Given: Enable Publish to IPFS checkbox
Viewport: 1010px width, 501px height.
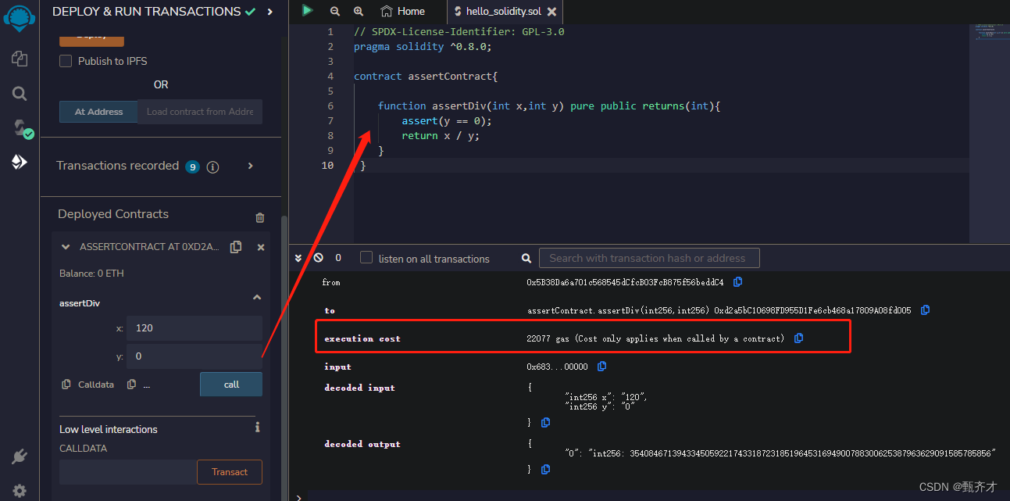Looking at the screenshot, I should coord(66,61).
